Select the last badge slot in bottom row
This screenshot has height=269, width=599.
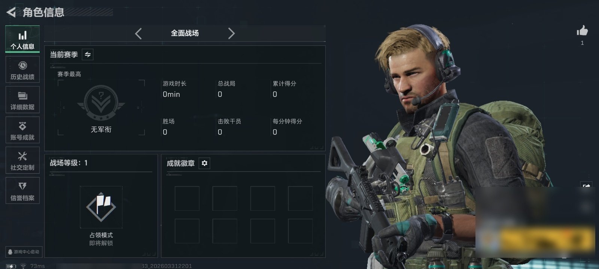point(300,231)
